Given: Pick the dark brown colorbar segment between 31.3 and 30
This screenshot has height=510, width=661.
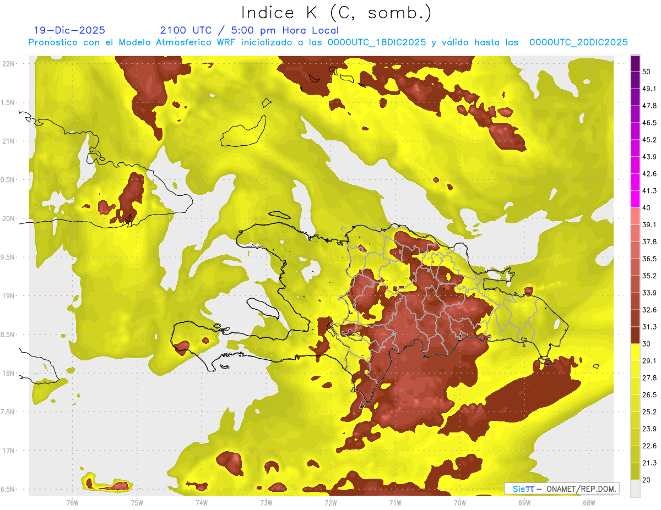Looking at the screenshot, I should tap(635, 335).
